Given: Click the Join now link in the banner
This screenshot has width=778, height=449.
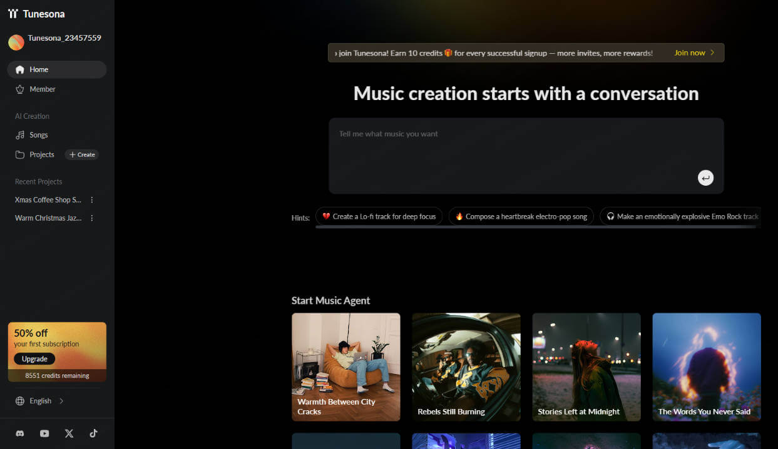Looking at the screenshot, I should pyautogui.click(x=689, y=53).
